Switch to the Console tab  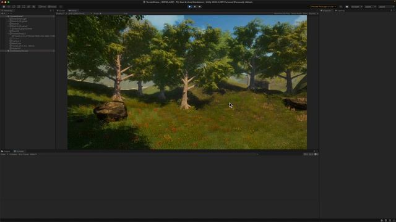19,152
